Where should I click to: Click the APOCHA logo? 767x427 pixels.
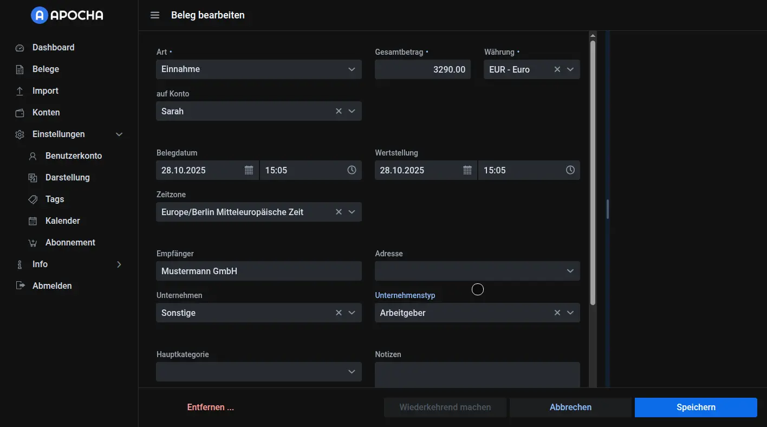[x=67, y=15]
